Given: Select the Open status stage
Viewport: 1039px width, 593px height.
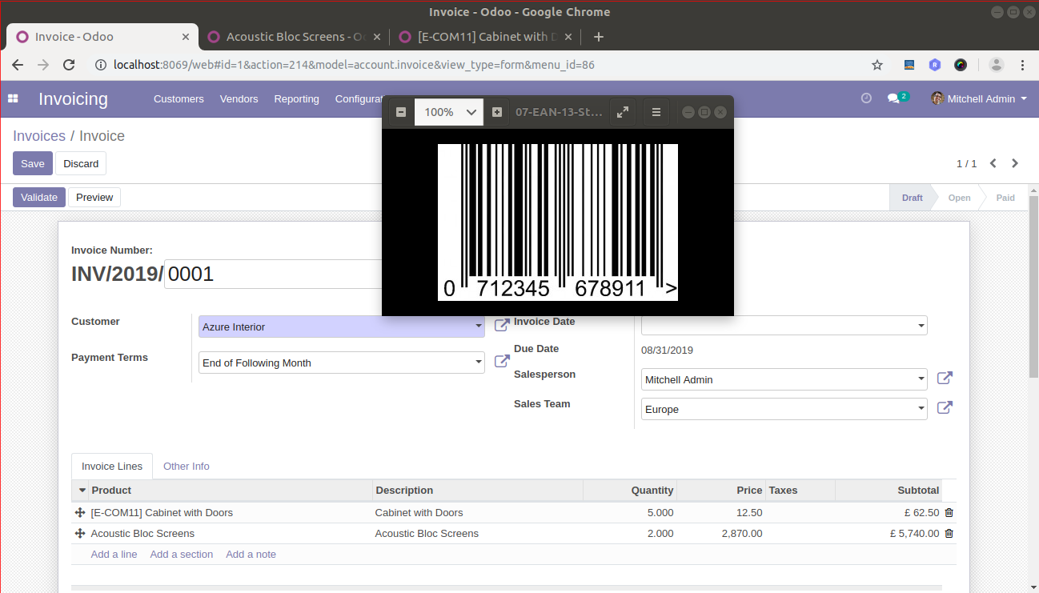Looking at the screenshot, I should pyautogui.click(x=959, y=198).
